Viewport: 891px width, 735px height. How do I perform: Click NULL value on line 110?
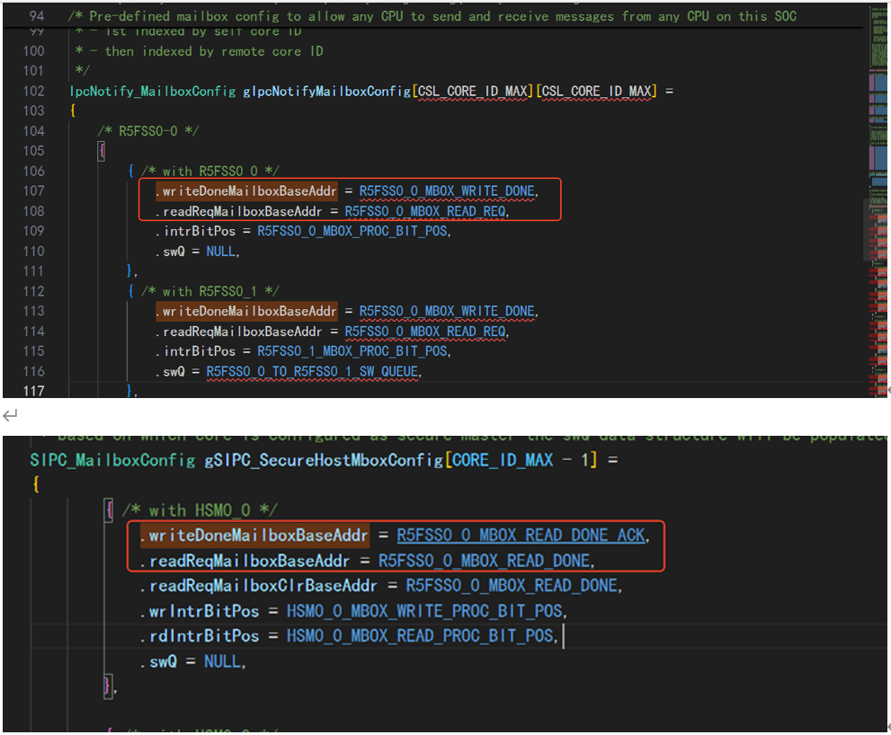click(x=221, y=252)
